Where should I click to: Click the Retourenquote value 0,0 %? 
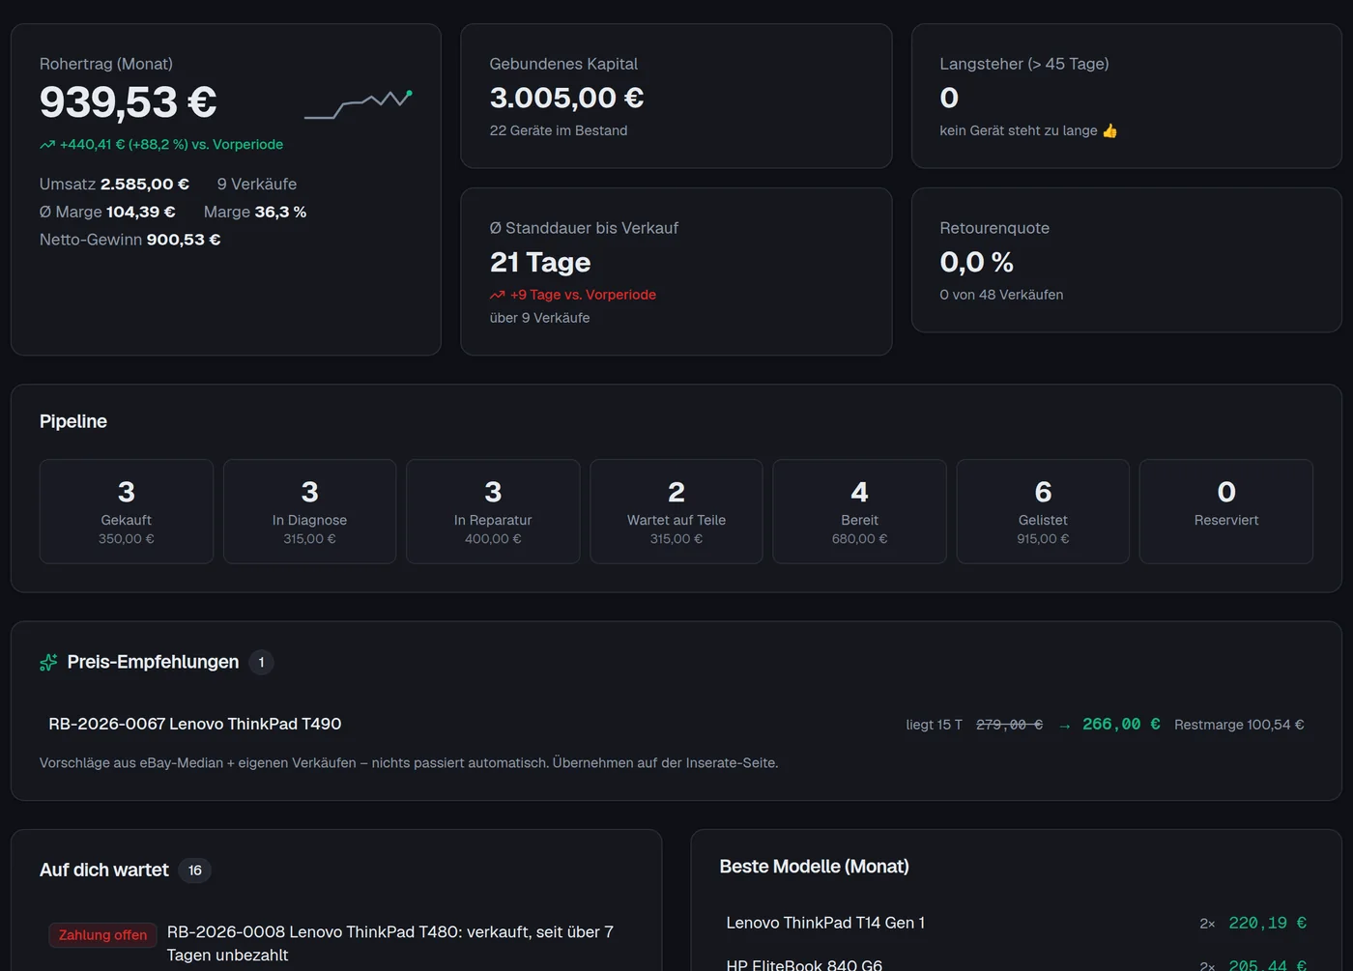977,262
